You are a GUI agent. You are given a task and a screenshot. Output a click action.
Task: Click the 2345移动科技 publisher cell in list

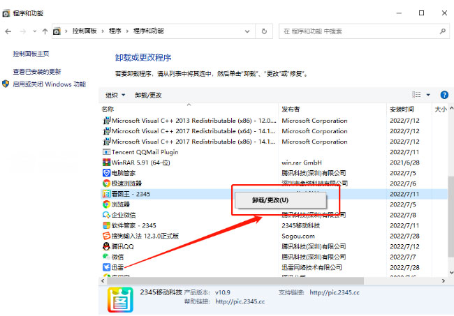pos(300,225)
